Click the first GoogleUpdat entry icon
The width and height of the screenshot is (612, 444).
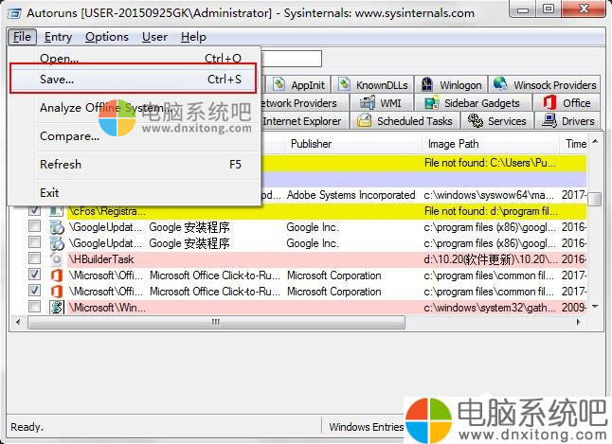[x=56, y=227]
